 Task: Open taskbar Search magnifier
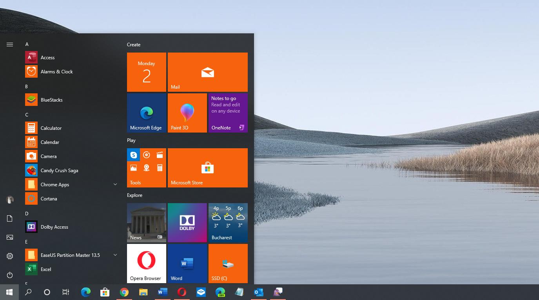(28, 292)
